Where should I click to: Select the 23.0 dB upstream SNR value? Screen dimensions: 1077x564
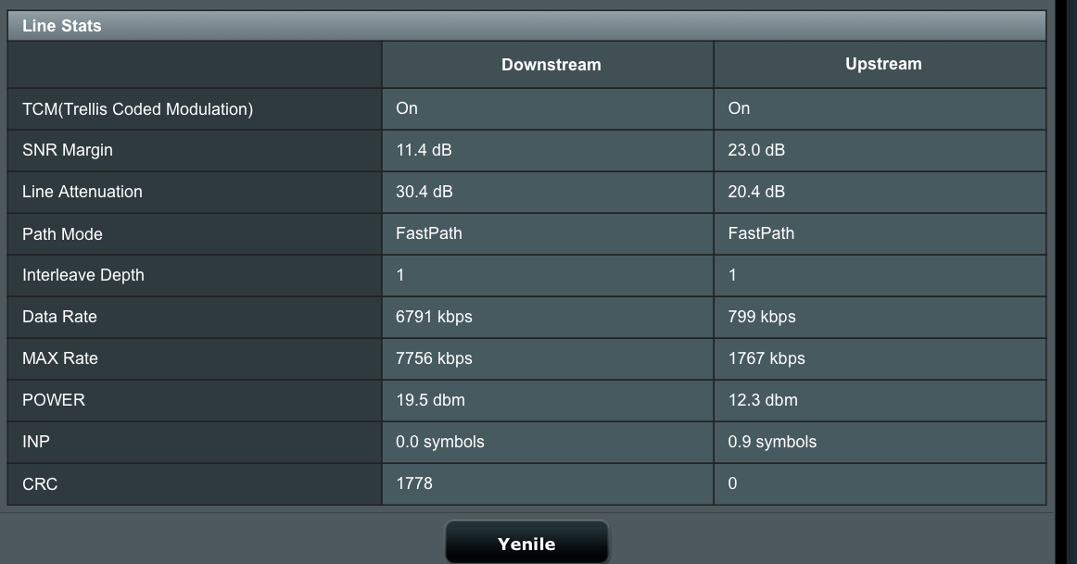[x=756, y=150]
